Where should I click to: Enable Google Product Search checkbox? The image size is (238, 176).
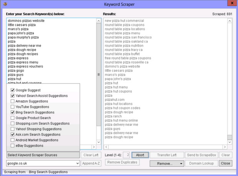pyautogui.click(x=12, y=118)
